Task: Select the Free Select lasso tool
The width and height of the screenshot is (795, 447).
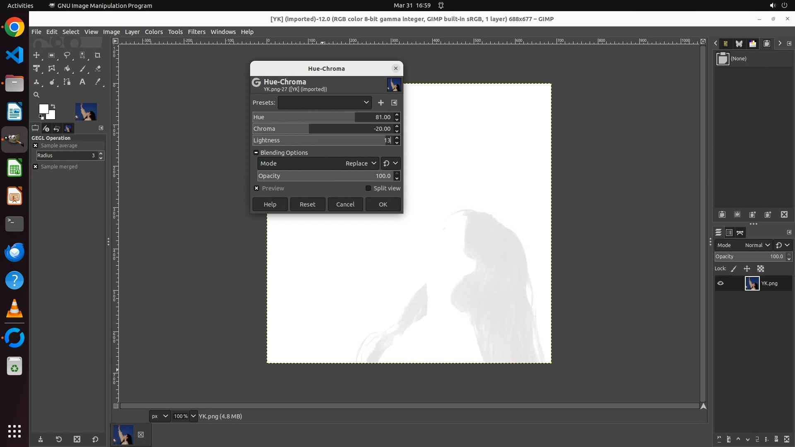Action: coord(67,55)
